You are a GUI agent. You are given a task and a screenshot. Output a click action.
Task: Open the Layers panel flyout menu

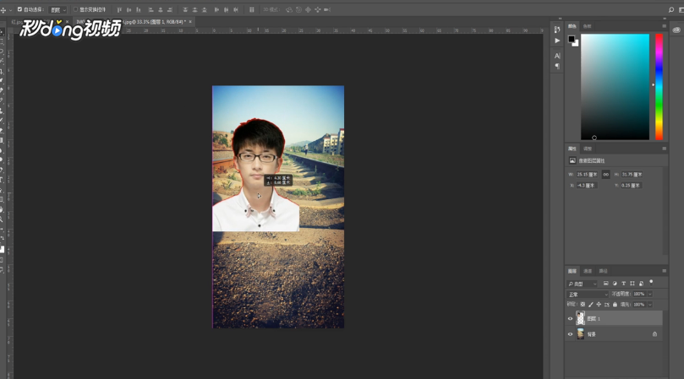click(664, 271)
